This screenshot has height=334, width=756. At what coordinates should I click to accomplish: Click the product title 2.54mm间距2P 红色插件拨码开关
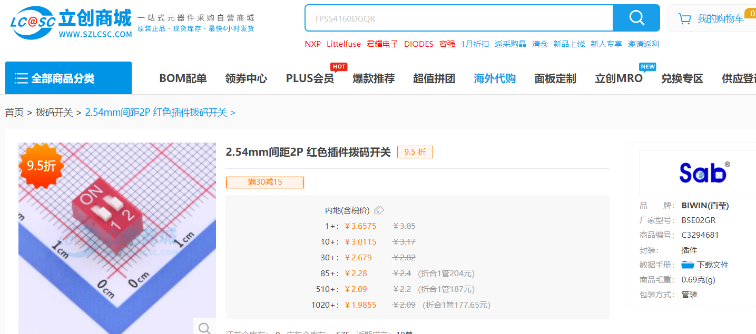pos(308,152)
